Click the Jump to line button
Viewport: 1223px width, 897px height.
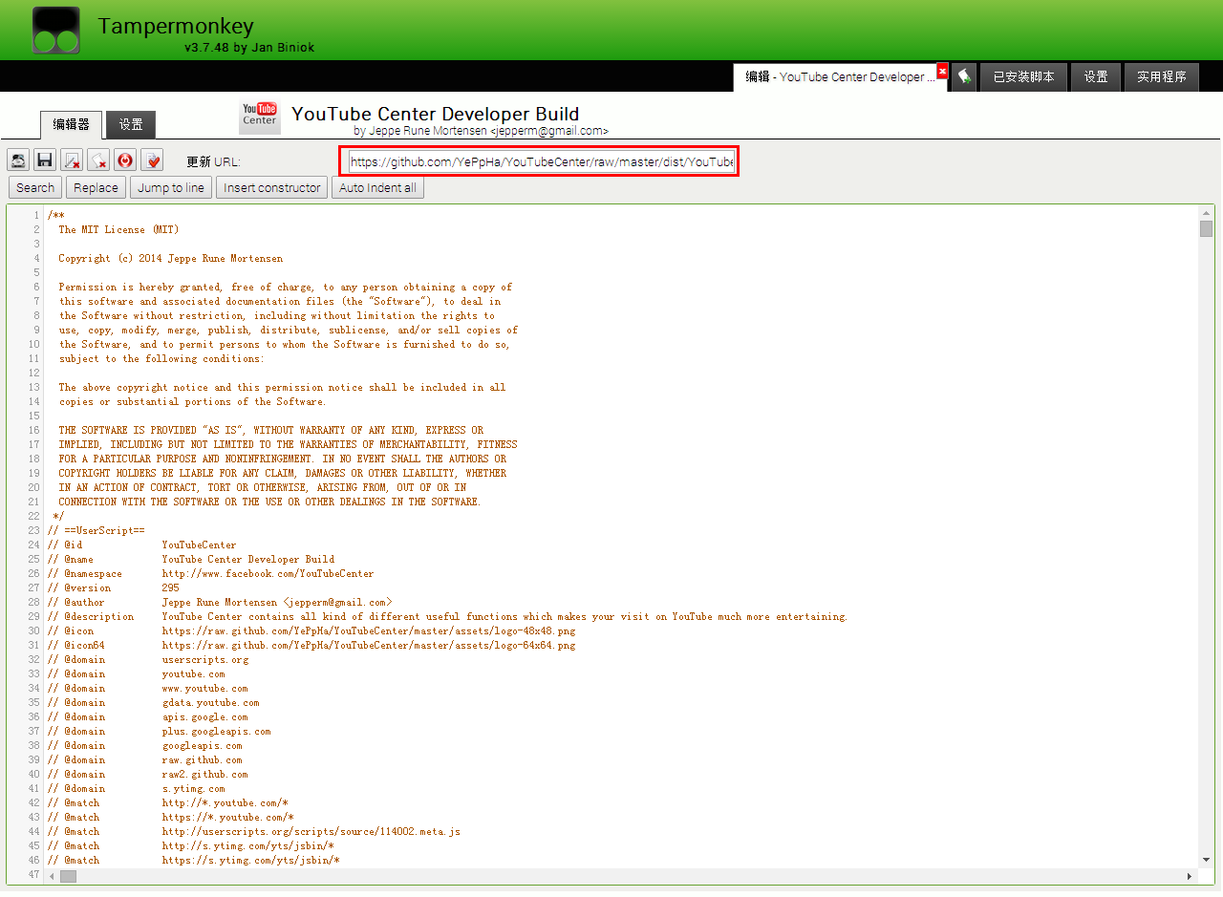(x=171, y=187)
